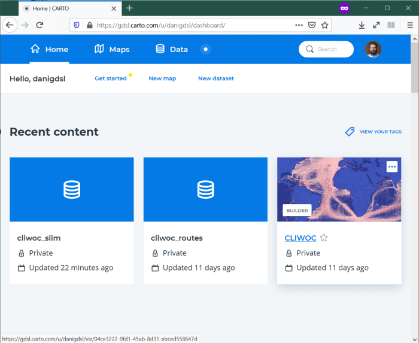The image size is (419, 343).
Task: Reload the CARTO dashboard page
Action: pos(40,25)
